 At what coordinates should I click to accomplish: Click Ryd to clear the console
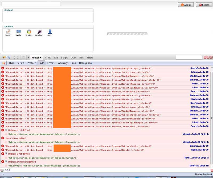coord(11,63)
